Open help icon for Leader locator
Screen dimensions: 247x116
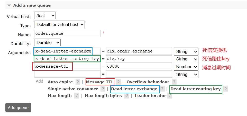169,96
